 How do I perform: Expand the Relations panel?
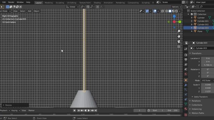click(196, 101)
